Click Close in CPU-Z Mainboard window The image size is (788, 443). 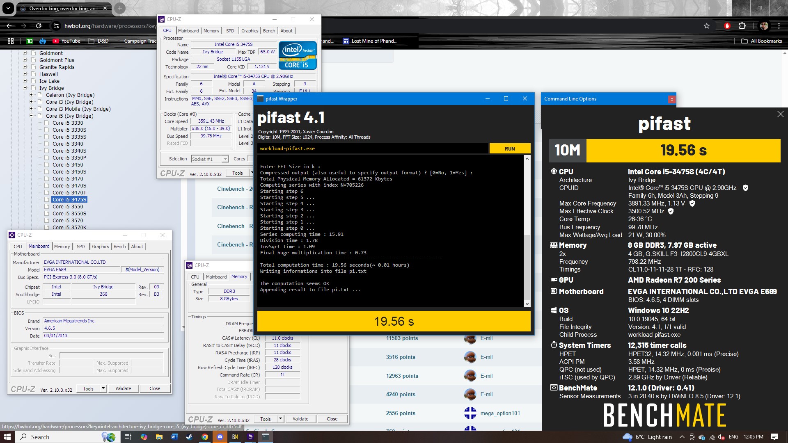click(x=155, y=388)
